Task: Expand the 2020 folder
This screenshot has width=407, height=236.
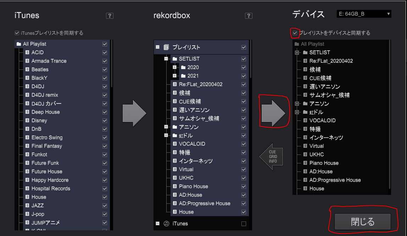Action: point(175,67)
